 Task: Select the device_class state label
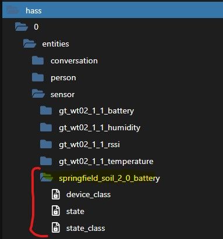(89, 194)
